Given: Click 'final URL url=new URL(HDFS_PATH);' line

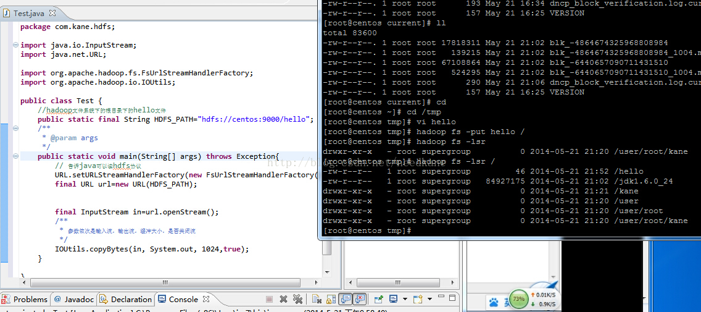Looking at the screenshot, I should tap(126, 184).
